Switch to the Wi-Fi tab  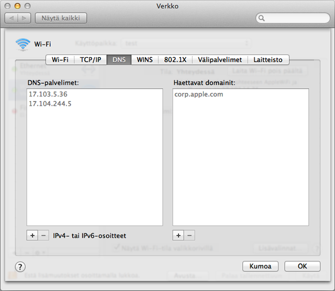point(60,60)
